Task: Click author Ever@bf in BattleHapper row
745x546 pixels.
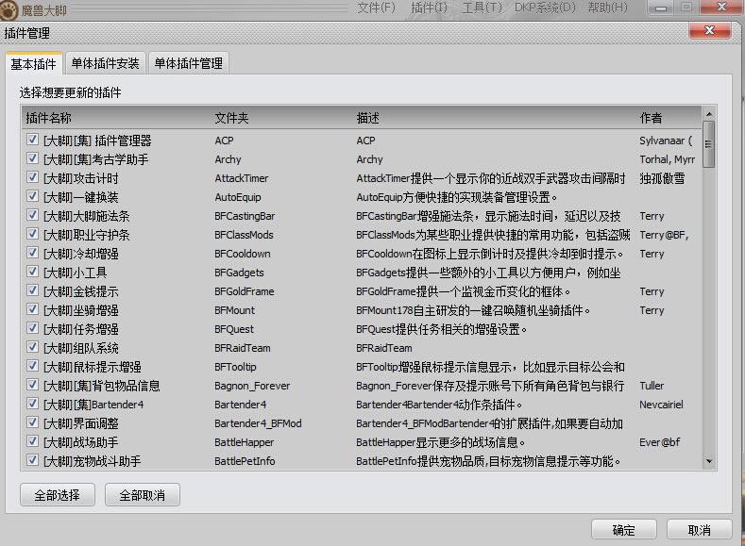Action: click(x=659, y=442)
